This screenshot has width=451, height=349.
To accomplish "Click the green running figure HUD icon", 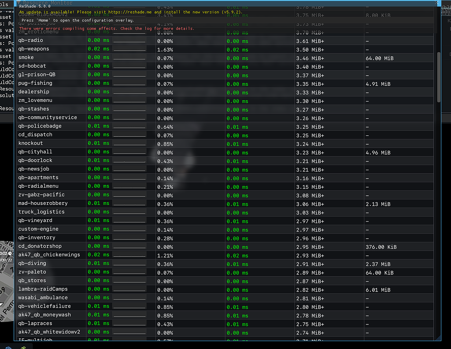I will point(24,345).
